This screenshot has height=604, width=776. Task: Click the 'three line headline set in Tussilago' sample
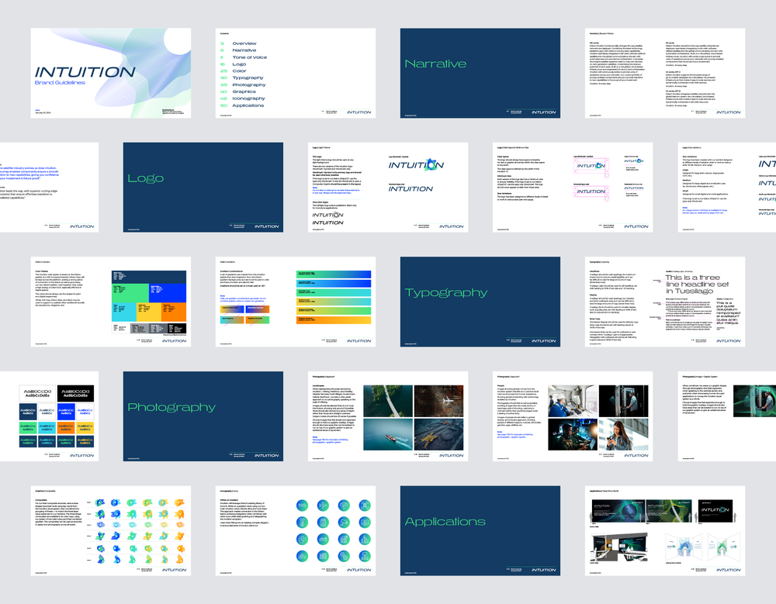[698, 285]
